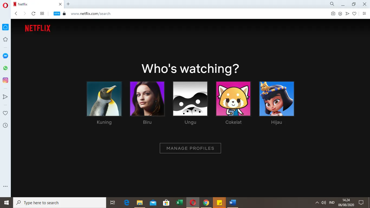Open Messenger in the Opera sidebar
Image resolution: width=370 pixels, height=208 pixels.
(x=5, y=56)
